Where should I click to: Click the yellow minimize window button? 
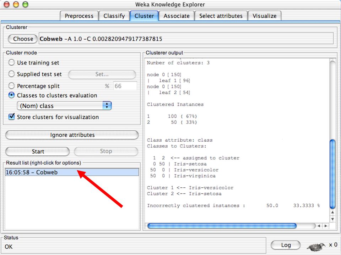[x=16, y=4]
